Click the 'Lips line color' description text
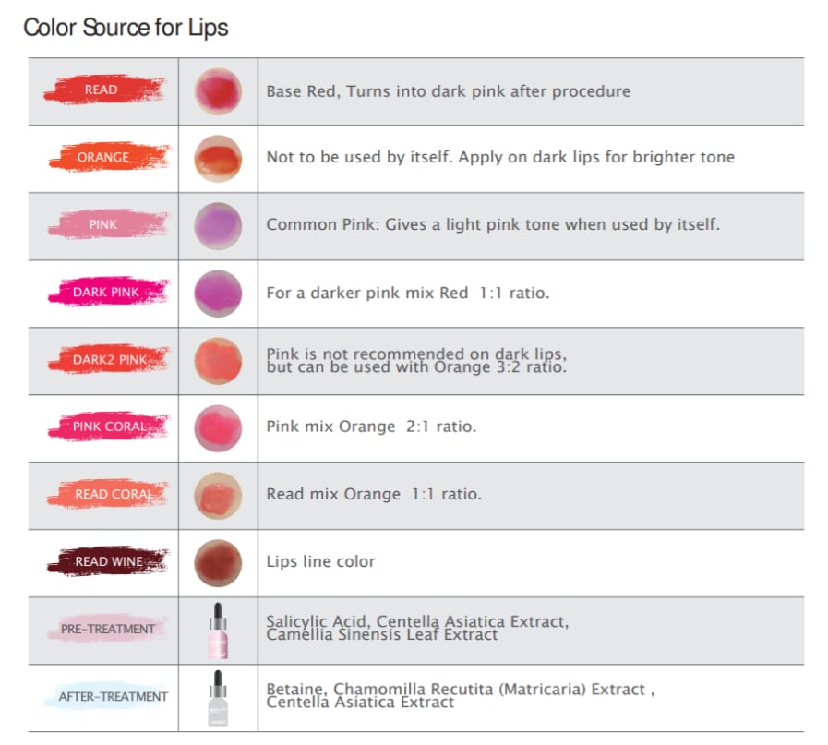 pos(320,561)
